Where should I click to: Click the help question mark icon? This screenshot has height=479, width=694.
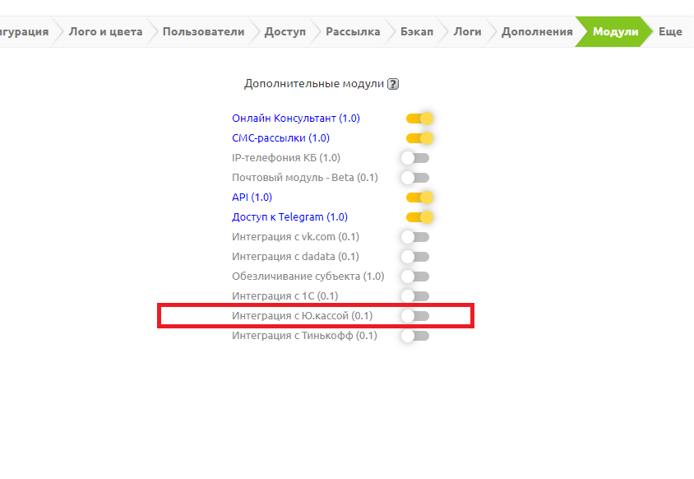coord(393,84)
